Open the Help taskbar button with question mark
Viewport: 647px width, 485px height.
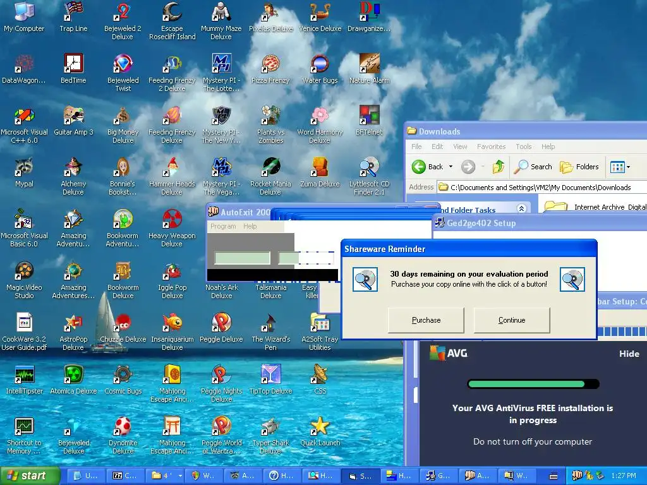tap(281, 476)
